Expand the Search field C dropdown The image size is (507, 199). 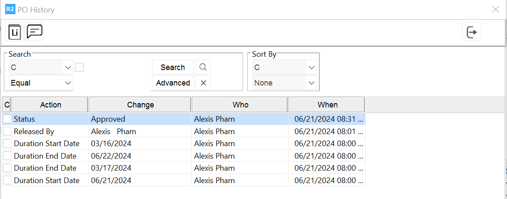tap(68, 67)
